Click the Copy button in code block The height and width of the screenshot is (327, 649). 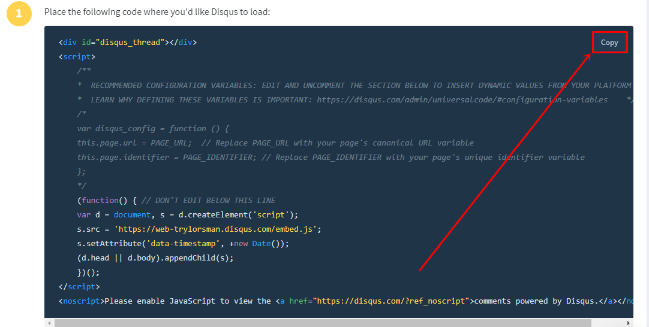coord(609,43)
